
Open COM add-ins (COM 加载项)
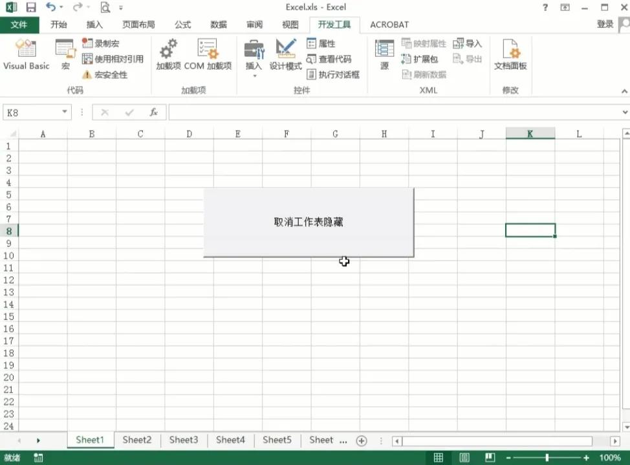(208, 55)
